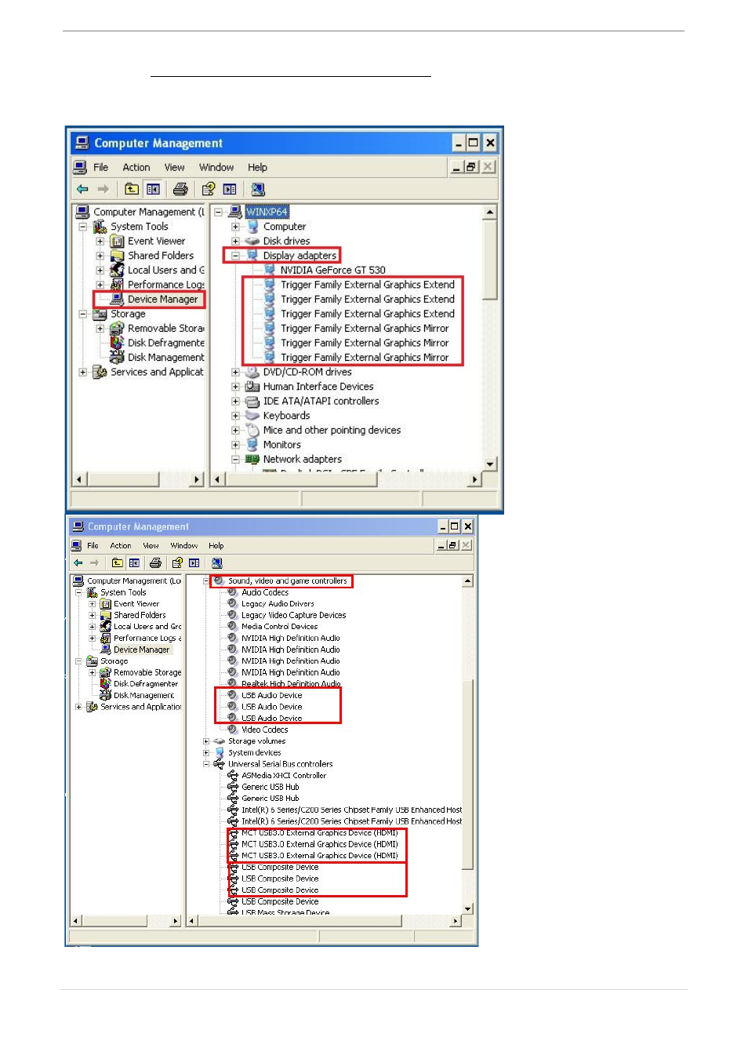Click the Removable Storage icon in bottom window tree

pos(105,672)
